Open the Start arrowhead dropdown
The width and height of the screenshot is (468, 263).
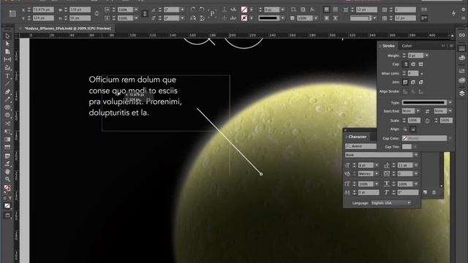[x=418, y=111]
